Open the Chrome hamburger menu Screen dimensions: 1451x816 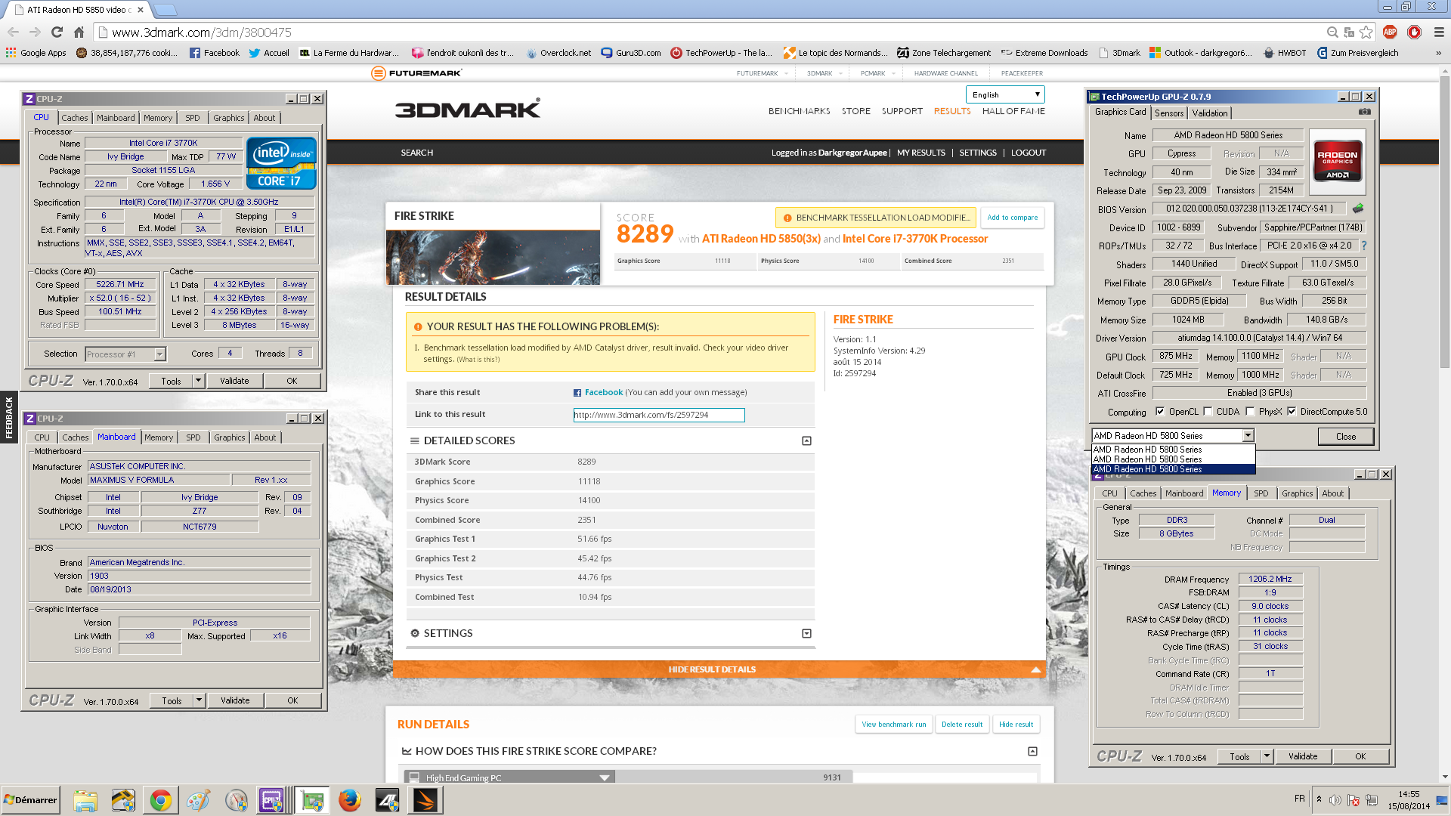(1439, 32)
